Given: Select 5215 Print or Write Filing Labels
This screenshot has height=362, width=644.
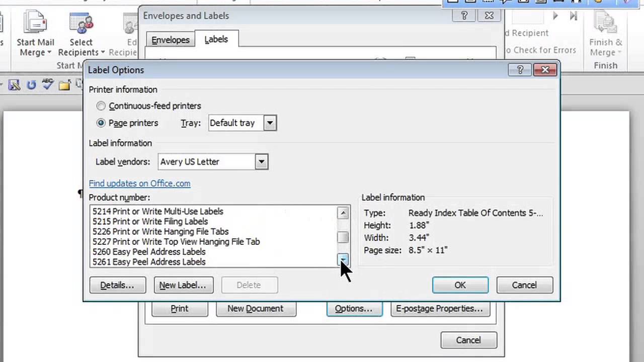Looking at the screenshot, I should (x=213, y=222).
